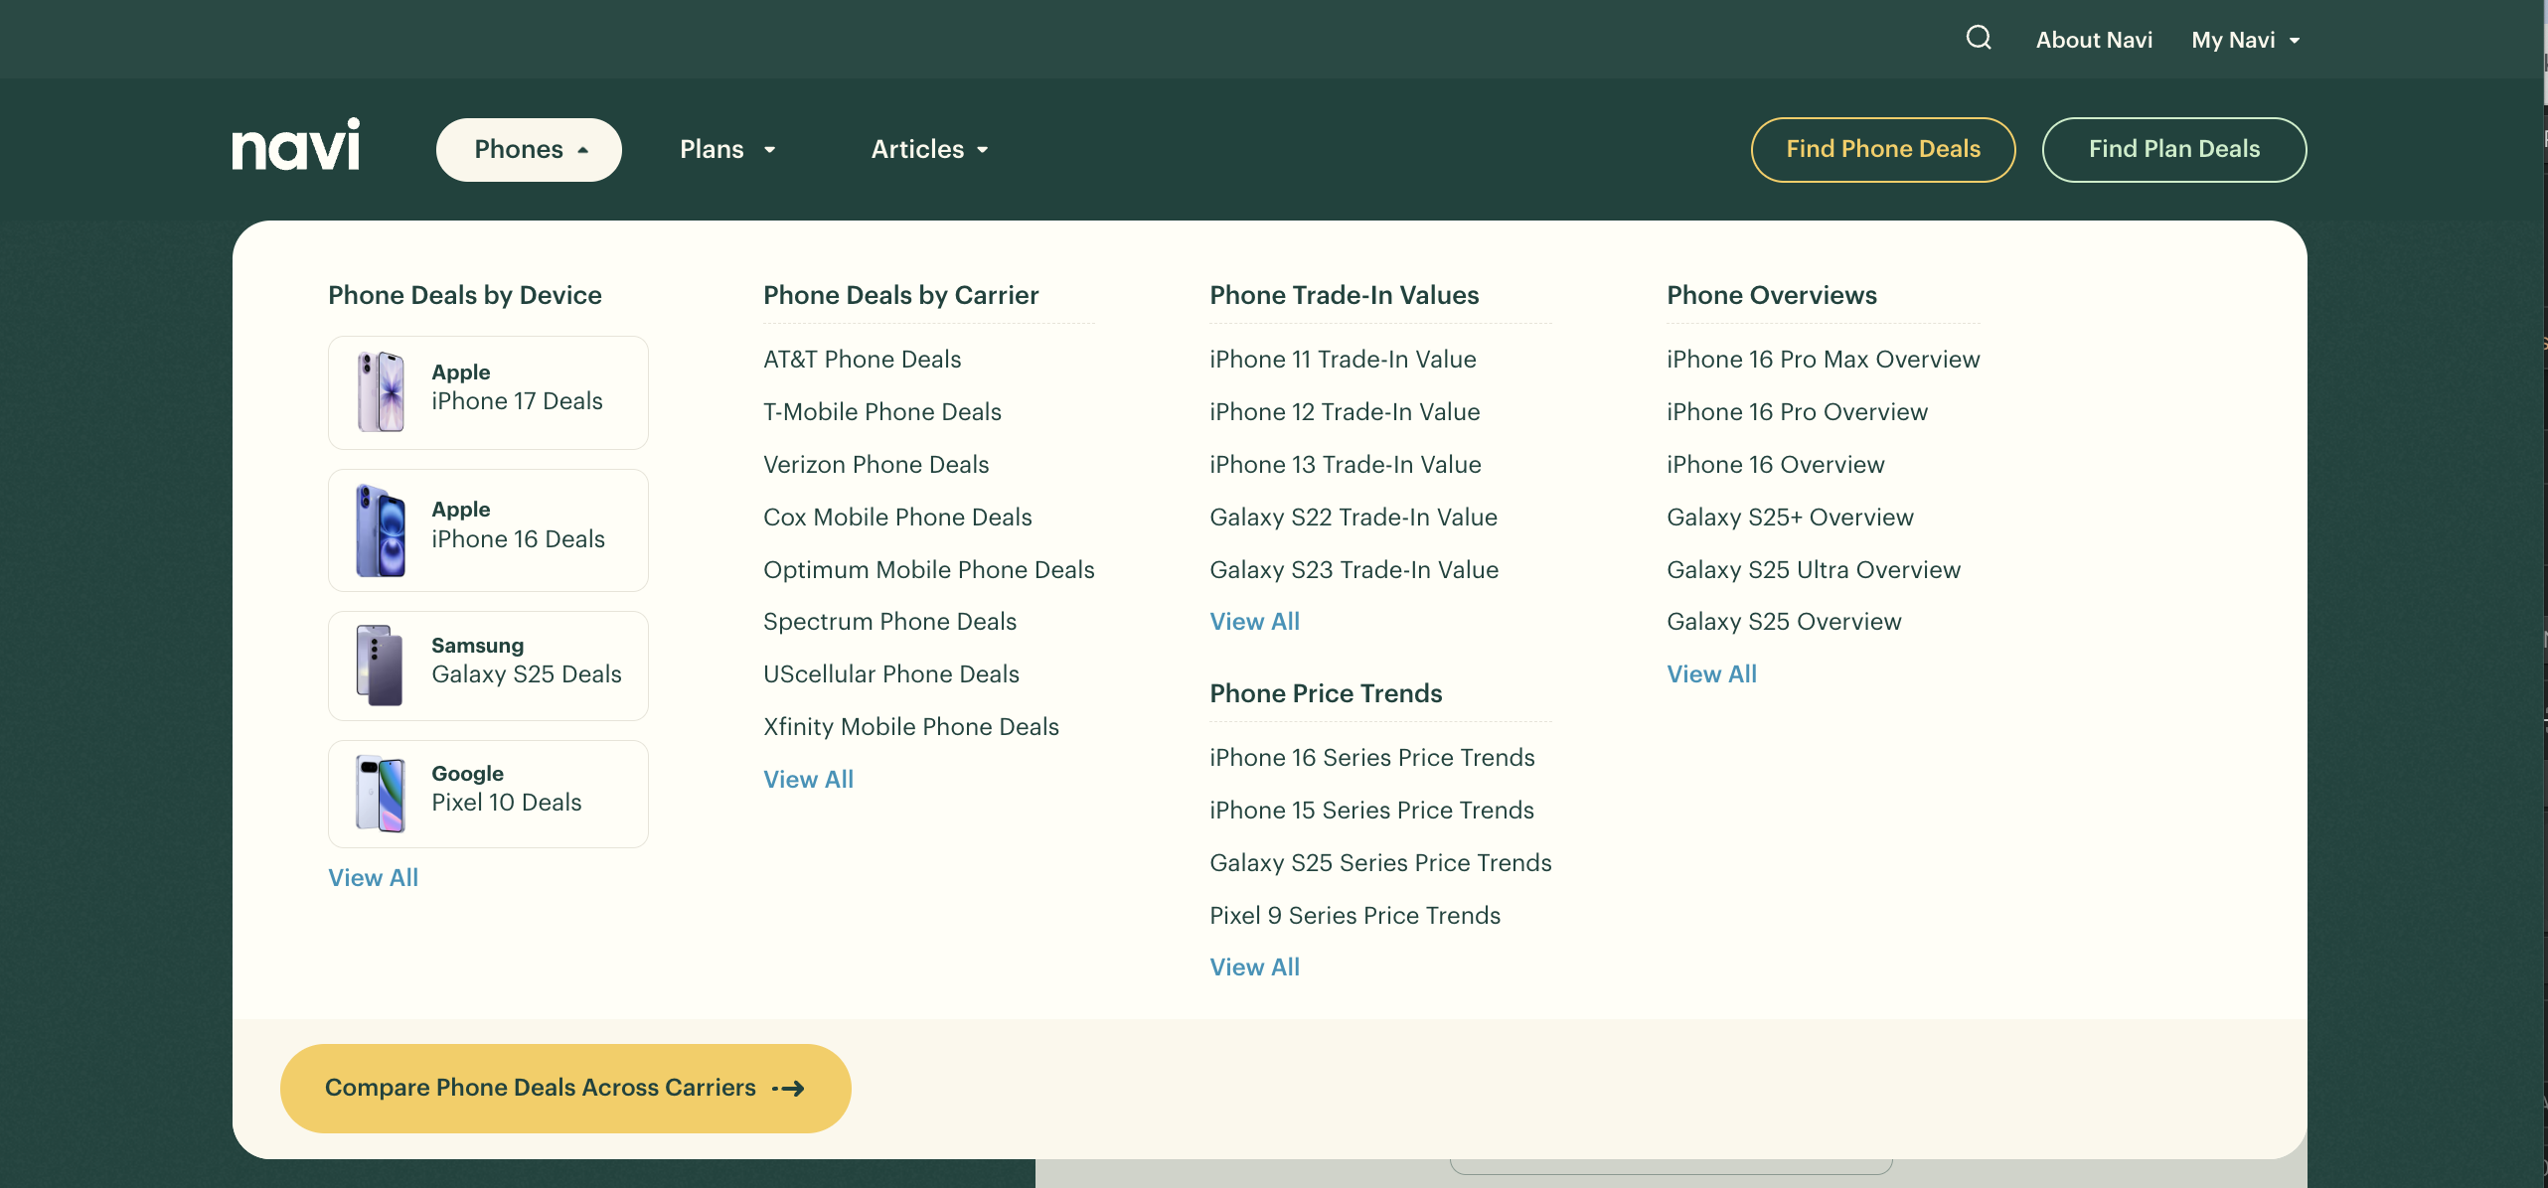View all Phone Overviews
2548x1188 pixels.
1711,673
